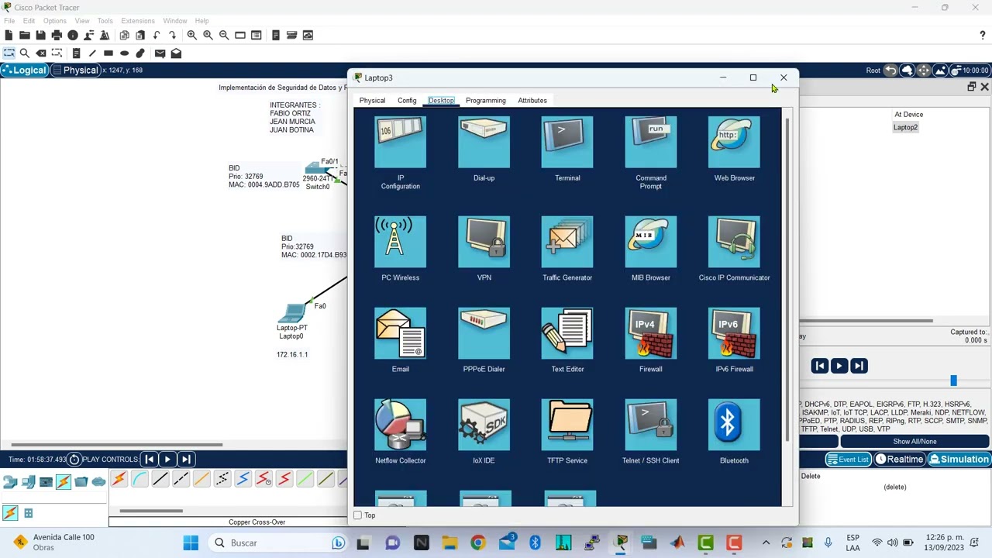Switch to Realtime mode
992x558 pixels.
click(900, 460)
